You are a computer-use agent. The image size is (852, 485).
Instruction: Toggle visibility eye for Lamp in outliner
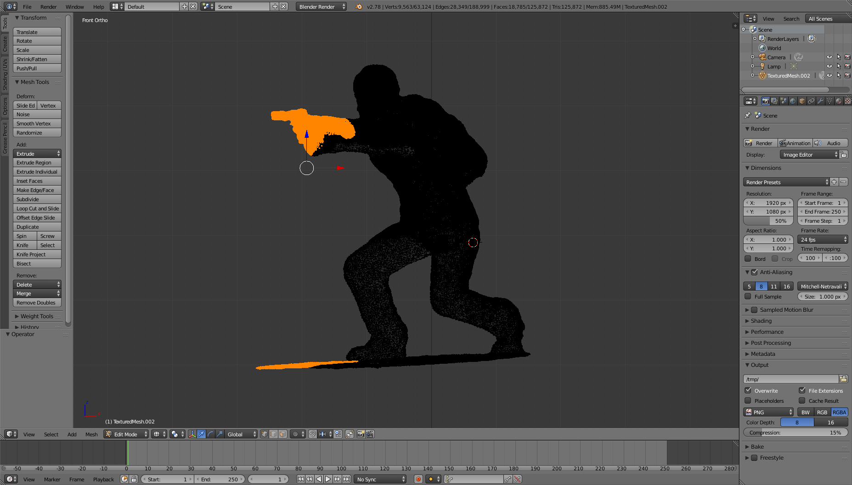(829, 66)
